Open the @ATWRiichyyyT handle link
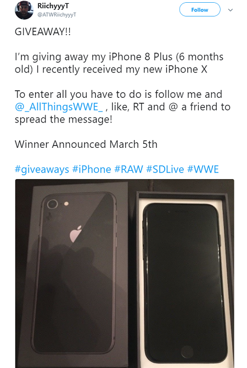247x368 pixels. (x=57, y=15)
